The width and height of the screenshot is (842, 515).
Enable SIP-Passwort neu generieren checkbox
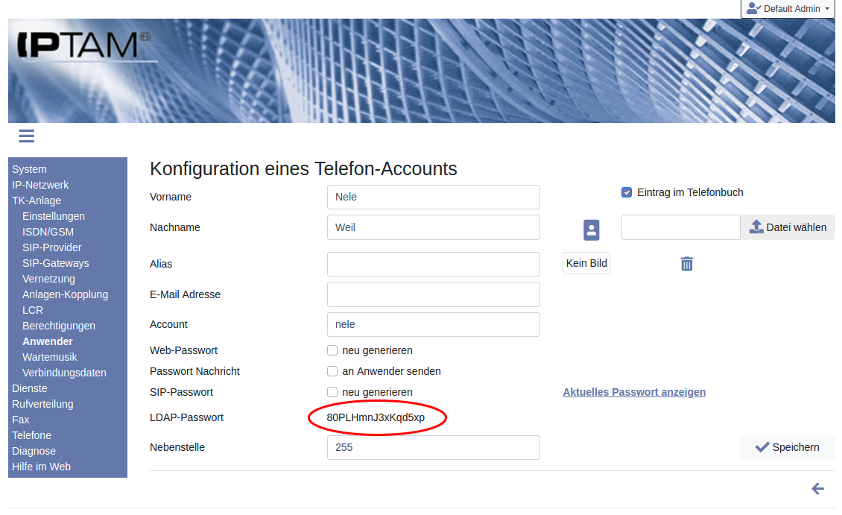pos(332,392)
